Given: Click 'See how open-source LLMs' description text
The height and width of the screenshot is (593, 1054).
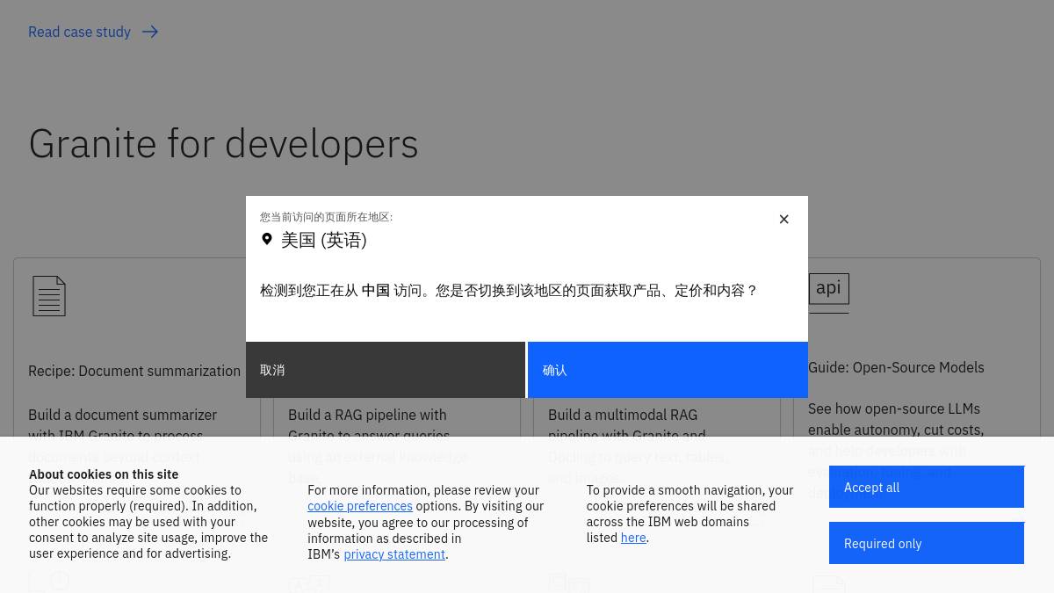Looking at the screenshot, I should tap(894, 409).
